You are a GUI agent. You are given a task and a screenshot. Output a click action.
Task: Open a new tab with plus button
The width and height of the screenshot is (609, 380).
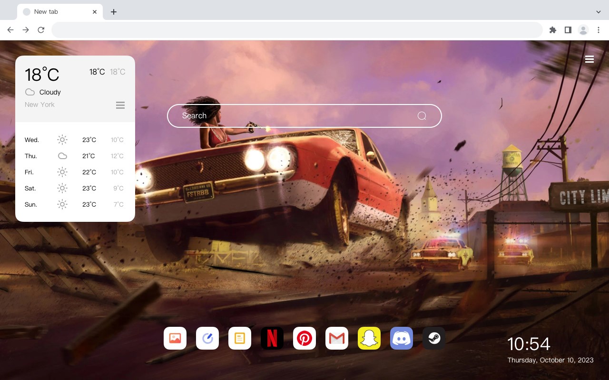click(113, 12)
